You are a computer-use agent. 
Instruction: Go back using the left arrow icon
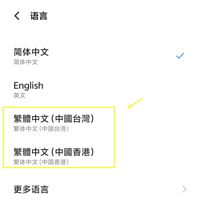coord(17,16)
